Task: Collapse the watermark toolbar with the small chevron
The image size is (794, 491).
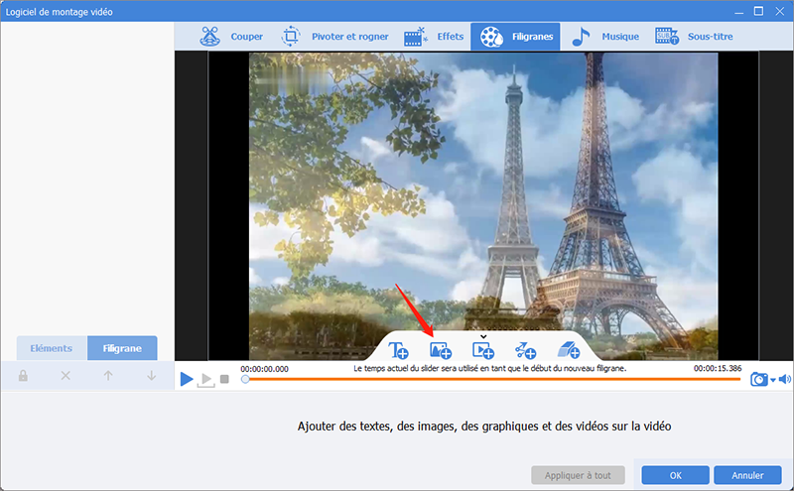Action: tap(483, 336)
